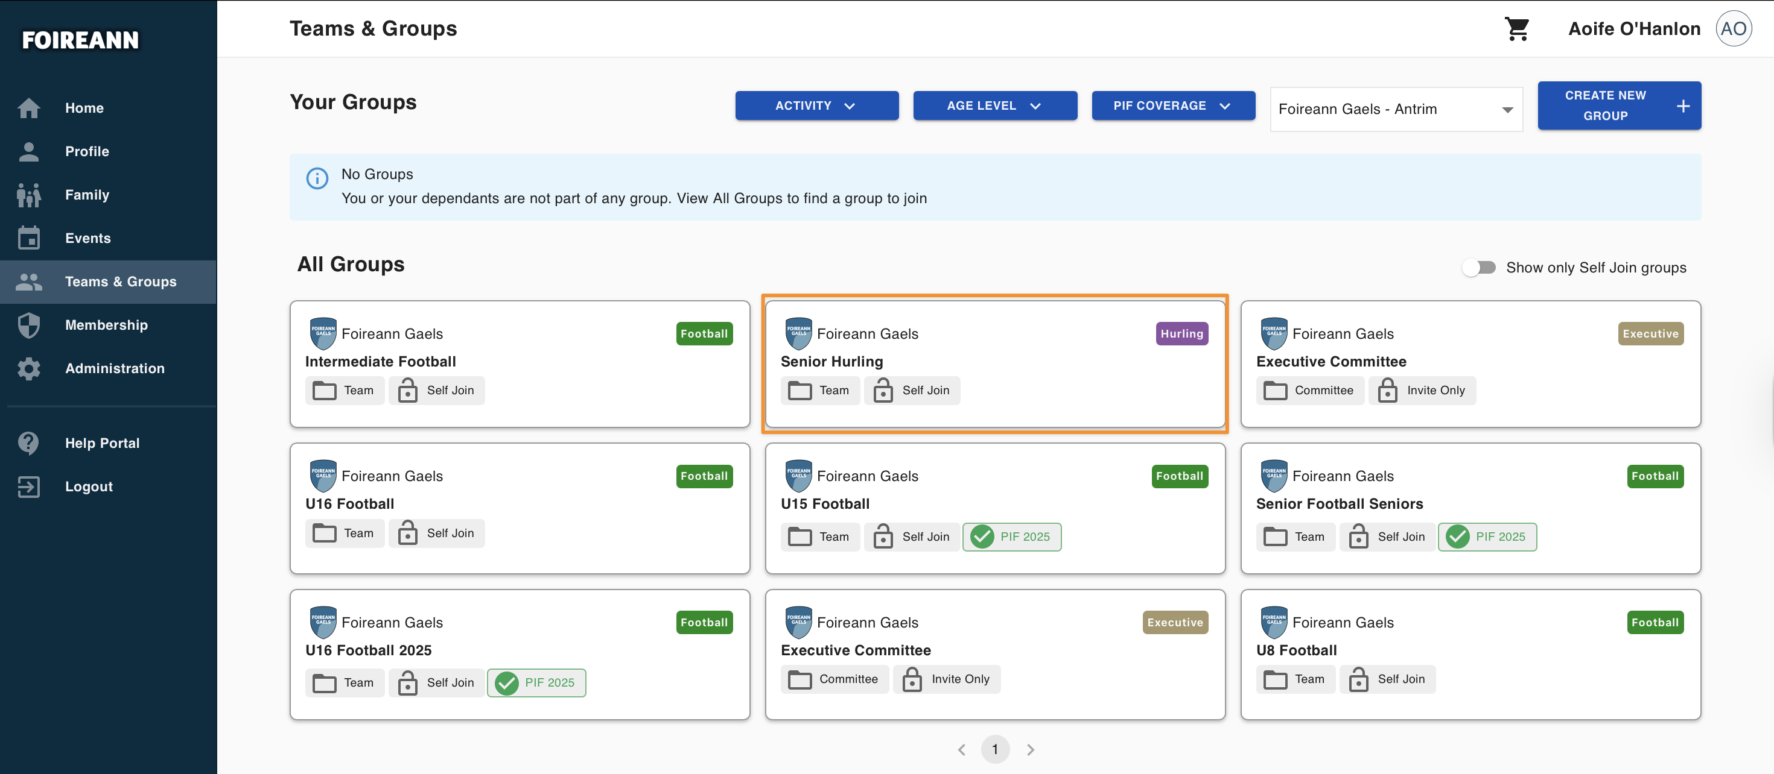Click the Family people icon

pyautogui.click(x=29, y=195)
